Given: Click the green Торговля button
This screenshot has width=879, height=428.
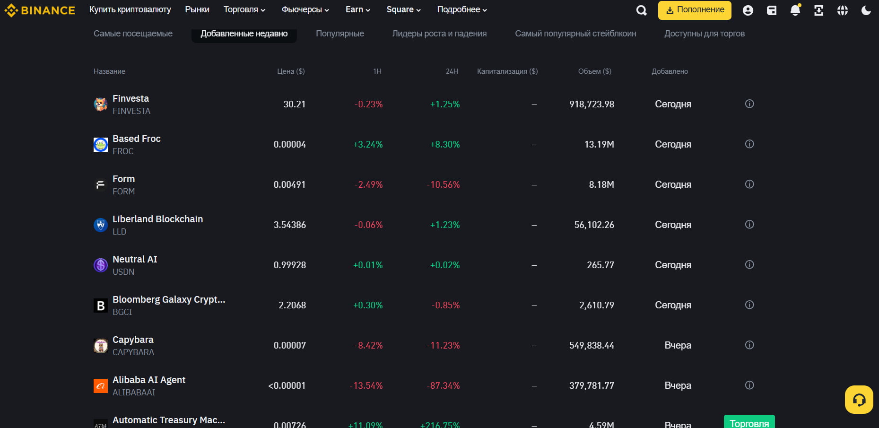Looking at the screenshot, I should pyautogui.click(x=749, y=422).
